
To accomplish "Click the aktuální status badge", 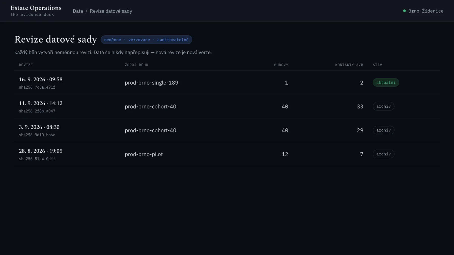I will click(x=386, y=83).
